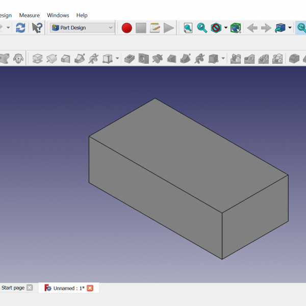This screenshot has height=306, width=306.
Task: Select the Additive Helix tool
Action: click(93, 59)
